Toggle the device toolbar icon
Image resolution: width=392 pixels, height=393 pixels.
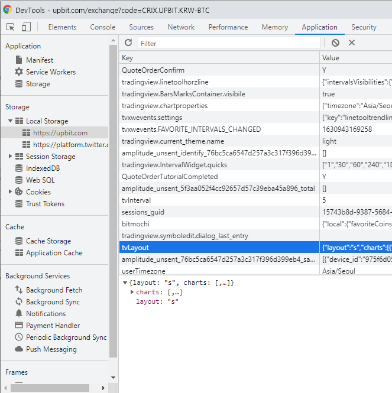(x=26, y=27)
